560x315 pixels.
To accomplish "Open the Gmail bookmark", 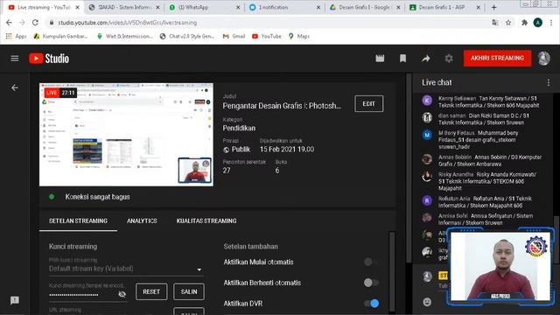I will 234,36.
